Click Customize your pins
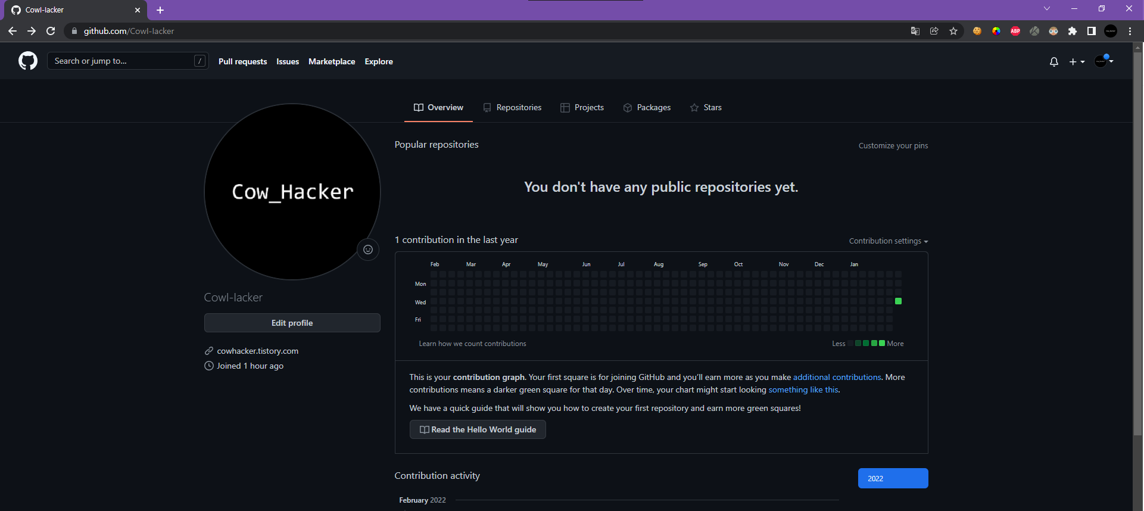This screenshot has width=1144, height=511. click(893, 146)
